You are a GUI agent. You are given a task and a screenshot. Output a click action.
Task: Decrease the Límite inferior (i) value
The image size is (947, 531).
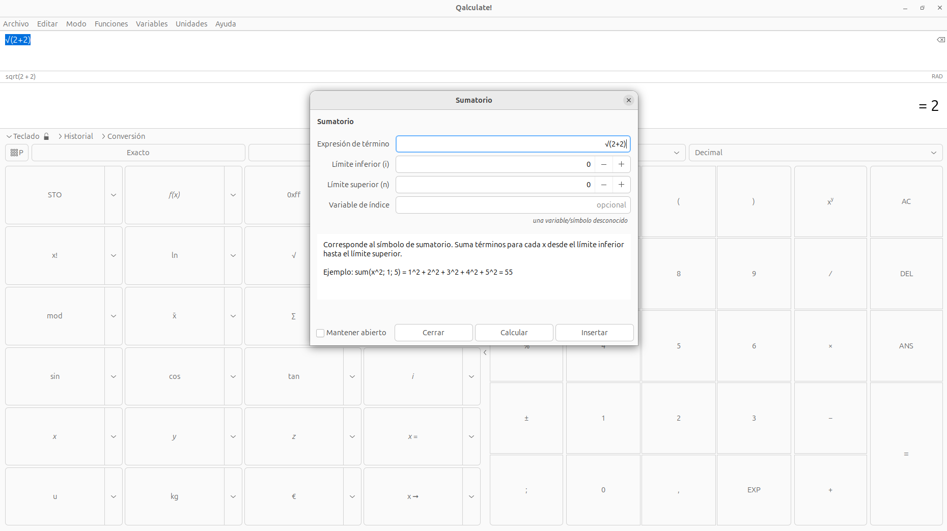pos(603,164)
